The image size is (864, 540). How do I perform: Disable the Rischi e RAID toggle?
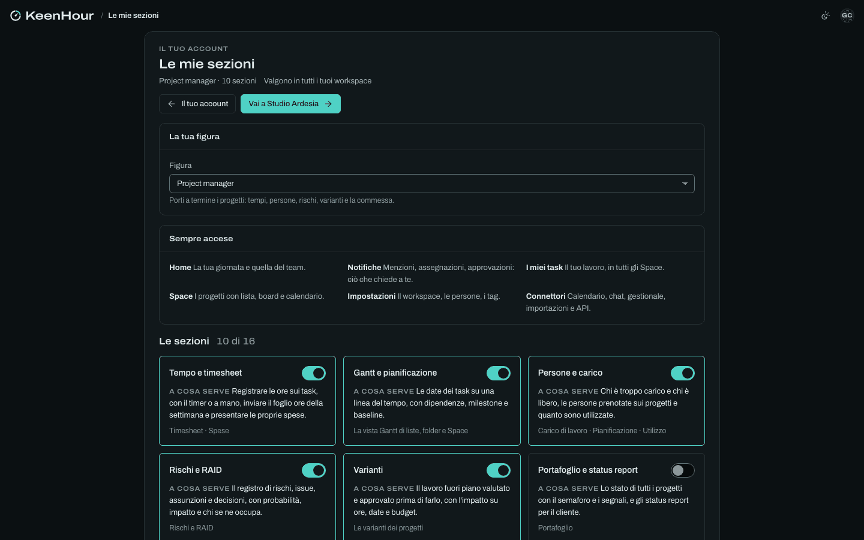(x=314, y=470)
